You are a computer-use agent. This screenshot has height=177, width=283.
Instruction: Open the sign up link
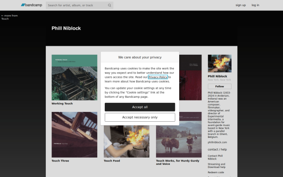tap(241, 5)
